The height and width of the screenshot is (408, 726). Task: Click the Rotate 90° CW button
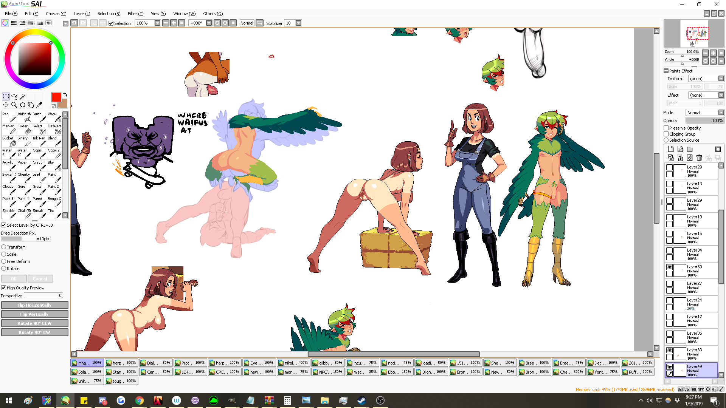[34, 332]
